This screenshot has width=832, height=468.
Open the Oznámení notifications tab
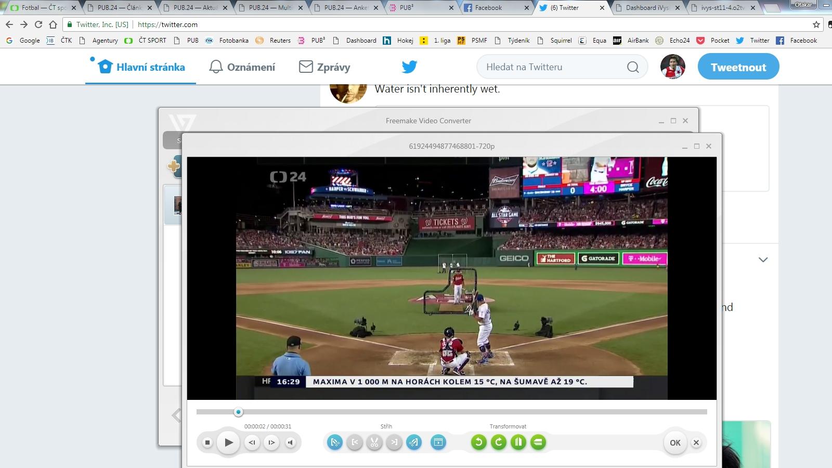[242, 67]
